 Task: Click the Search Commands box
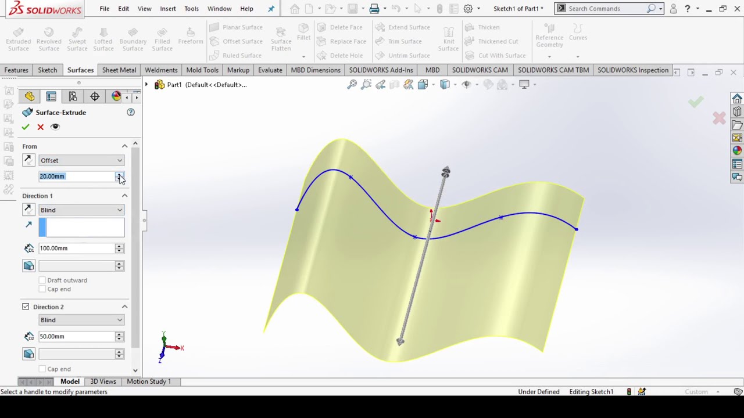click(x=608, y=9)
